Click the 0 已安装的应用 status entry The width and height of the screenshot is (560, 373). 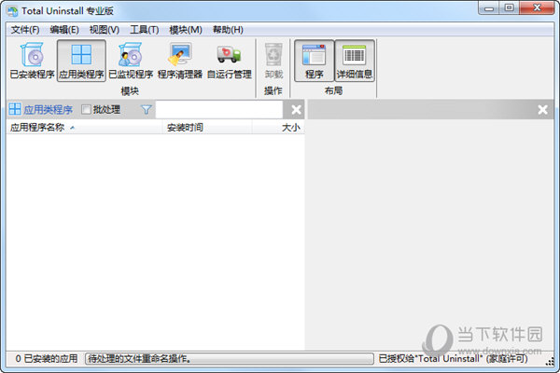click(x=47, y=358)
